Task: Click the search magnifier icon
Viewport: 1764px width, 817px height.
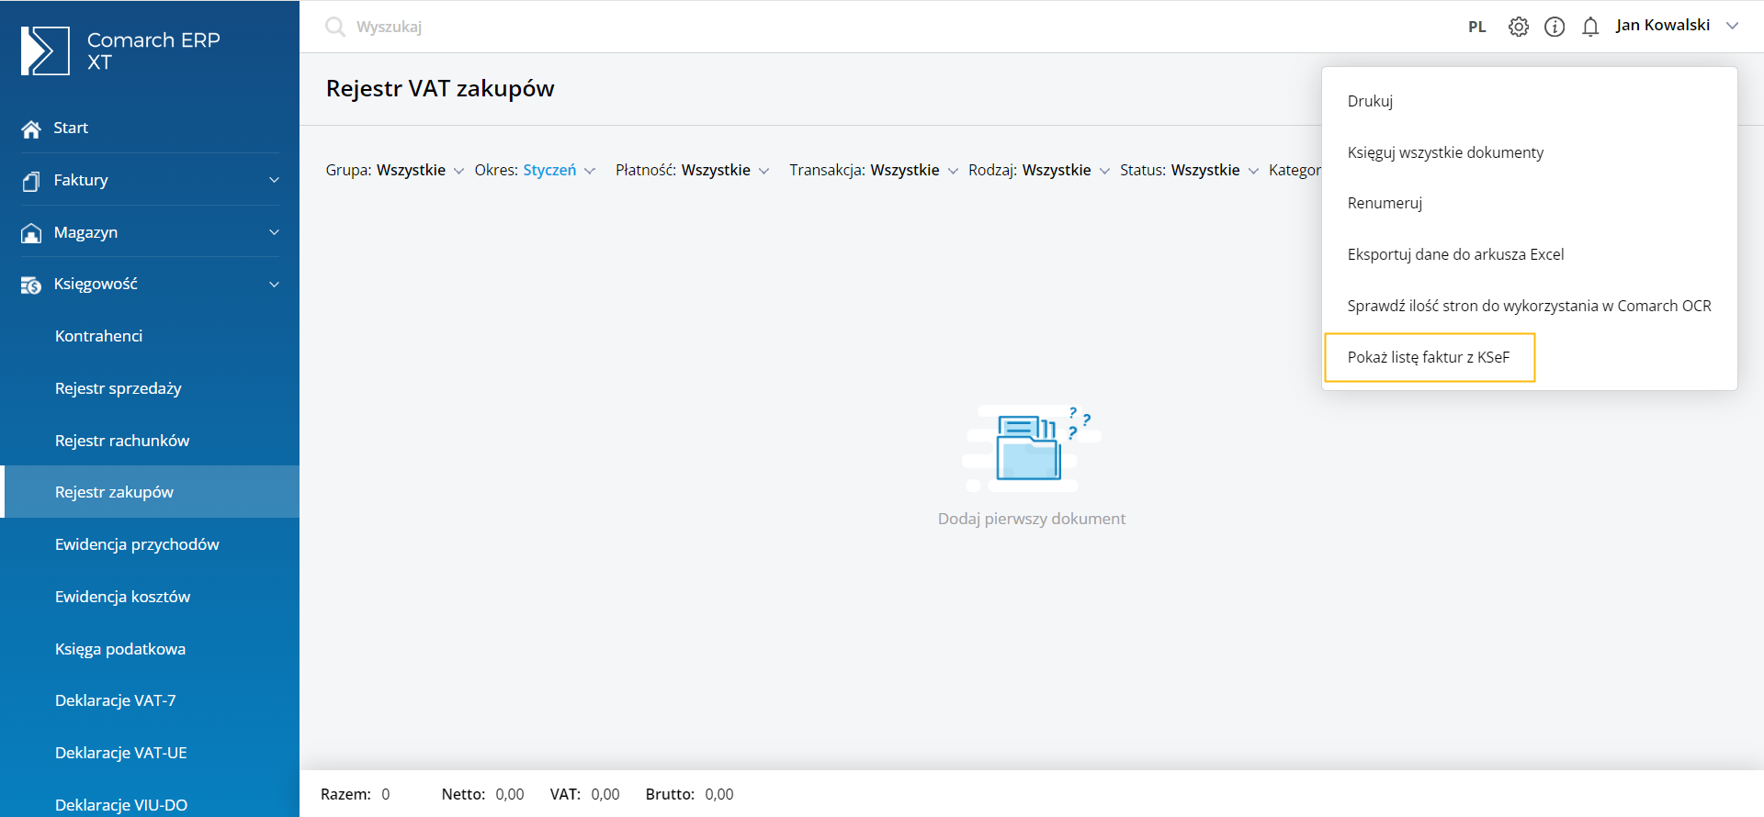Action: pyautogui.click(x=335, y=27)
